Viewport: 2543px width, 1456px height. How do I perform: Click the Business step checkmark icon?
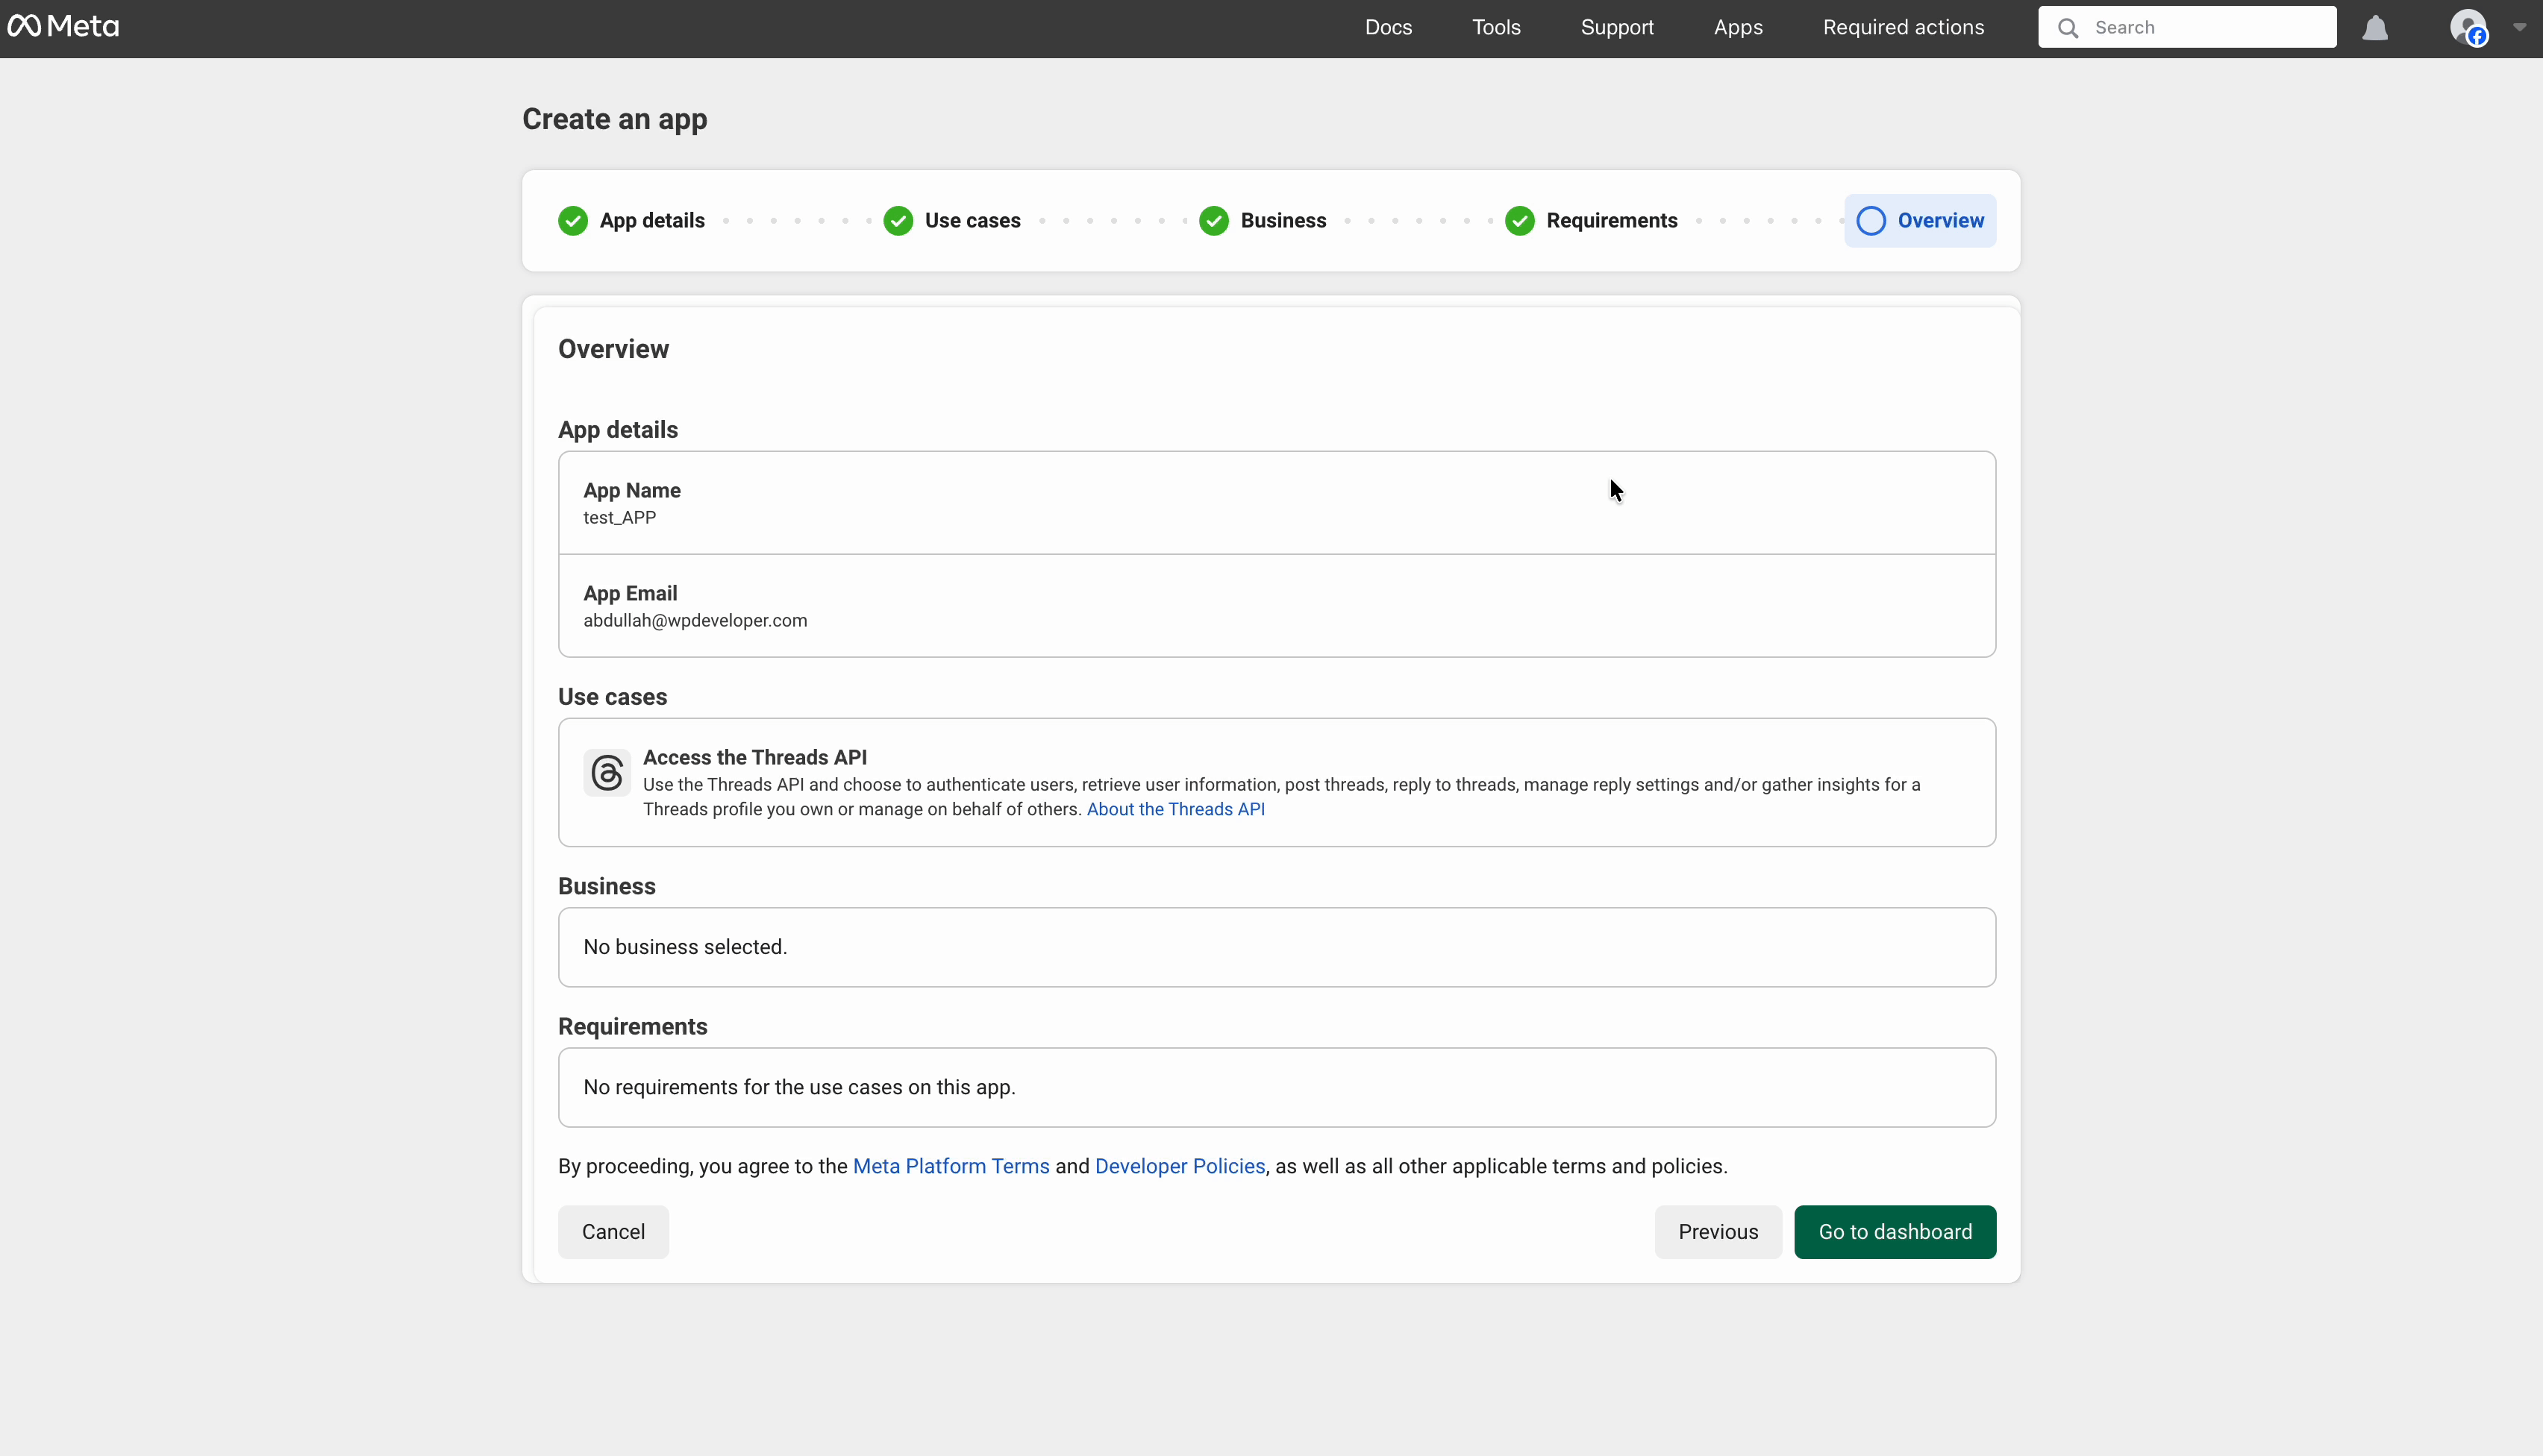pos(1215,220)
